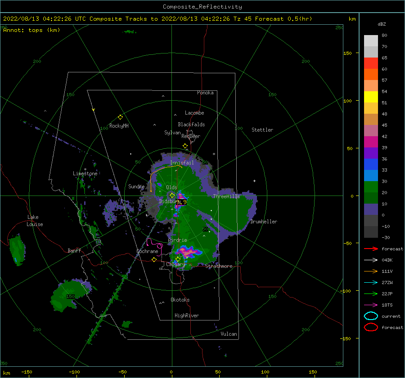Click the dBZ heading above the color scale
Viewport: 405px width, 378px height.
click(x=382, y=24)
